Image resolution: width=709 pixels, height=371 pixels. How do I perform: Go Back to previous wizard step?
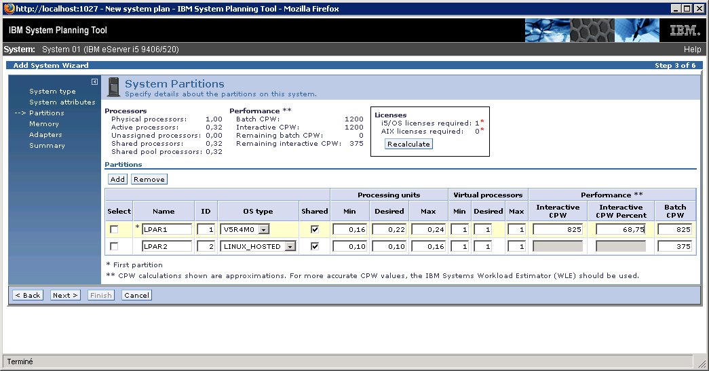[x=28, y=295]
